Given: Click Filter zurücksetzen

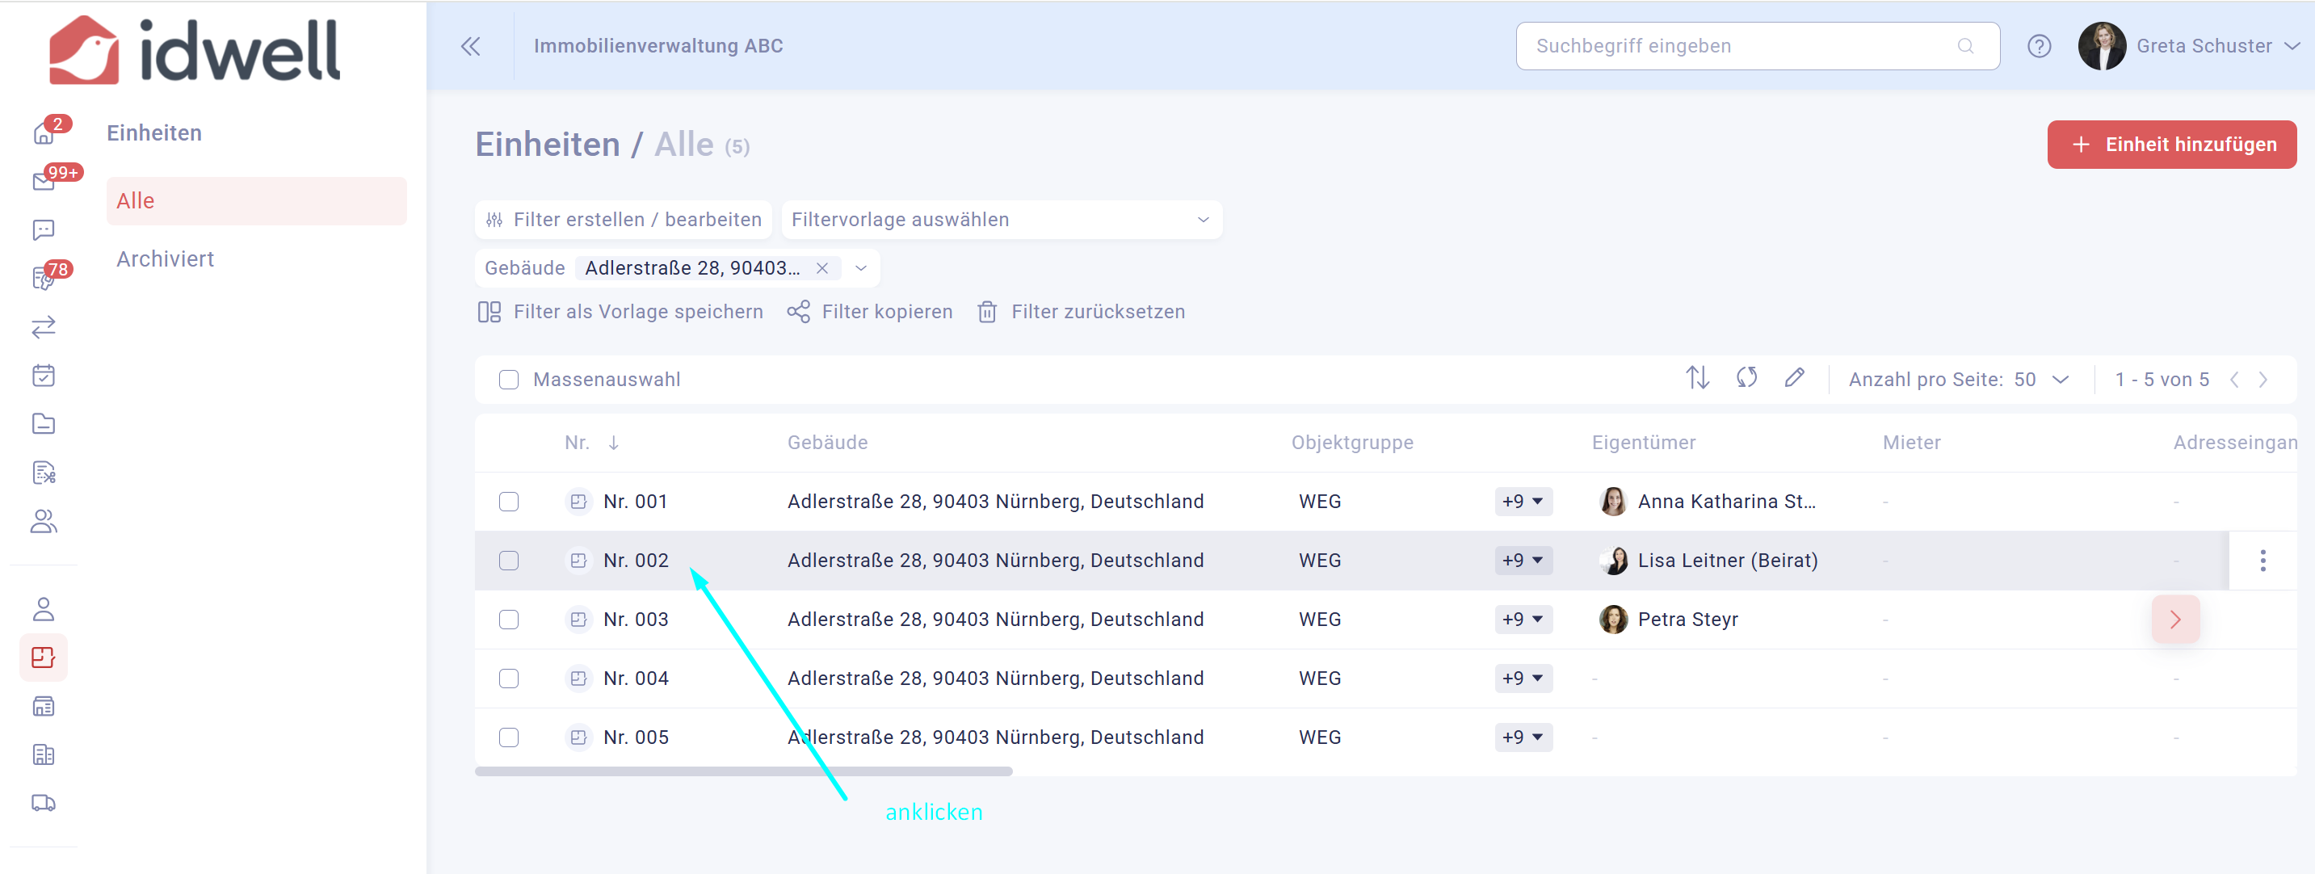Looking at the screenshot, I should (1081, 312).
